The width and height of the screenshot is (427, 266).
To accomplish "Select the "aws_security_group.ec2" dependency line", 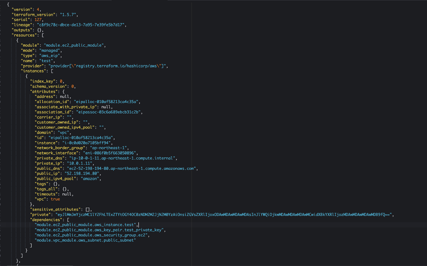I will click(91, 235).
